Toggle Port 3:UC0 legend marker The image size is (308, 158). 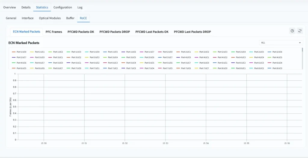[37, 57]
